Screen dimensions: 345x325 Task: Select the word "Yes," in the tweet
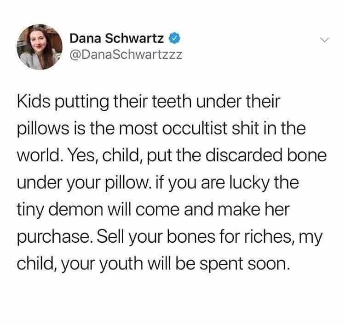[83, 156]
